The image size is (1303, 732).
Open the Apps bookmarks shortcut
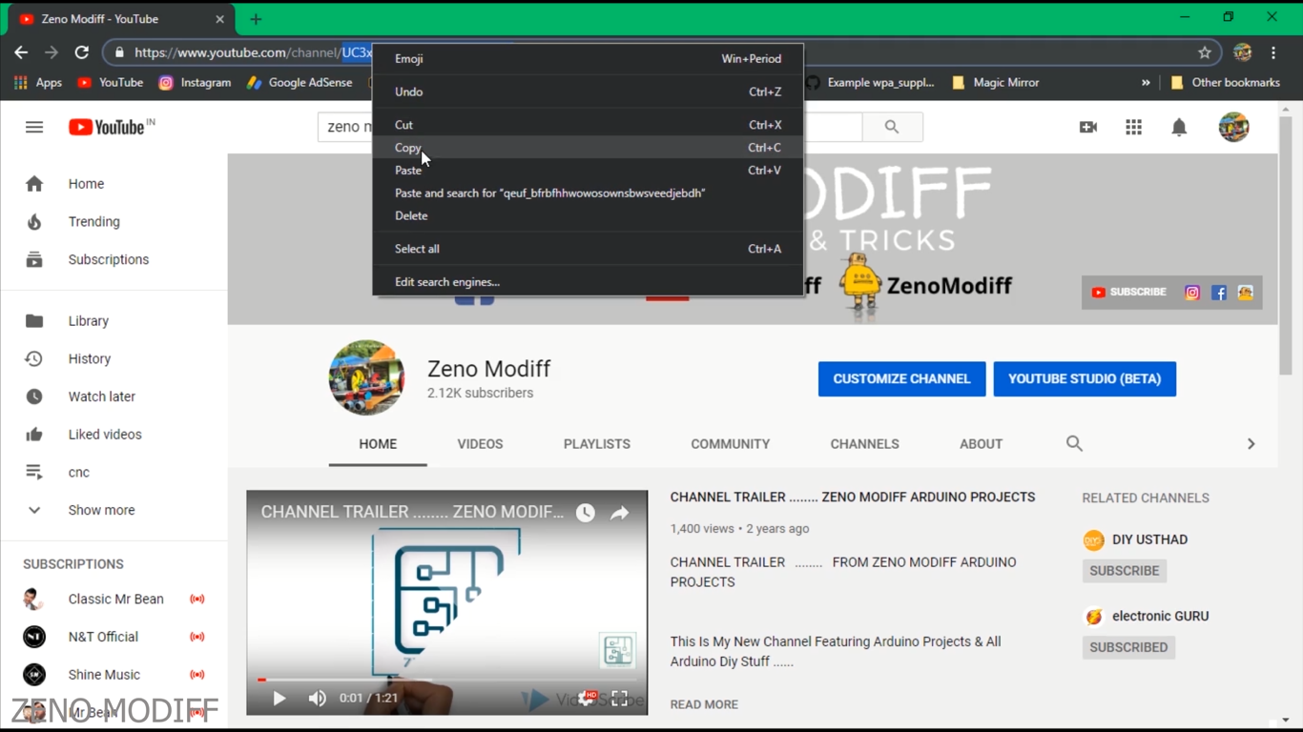(38, 83)
